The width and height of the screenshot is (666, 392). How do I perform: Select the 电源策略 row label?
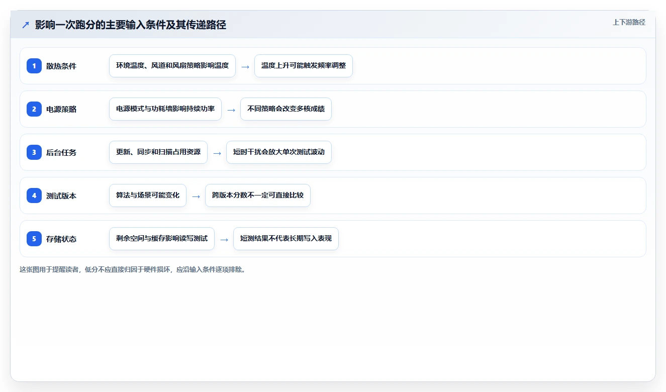tap(61, 109)
